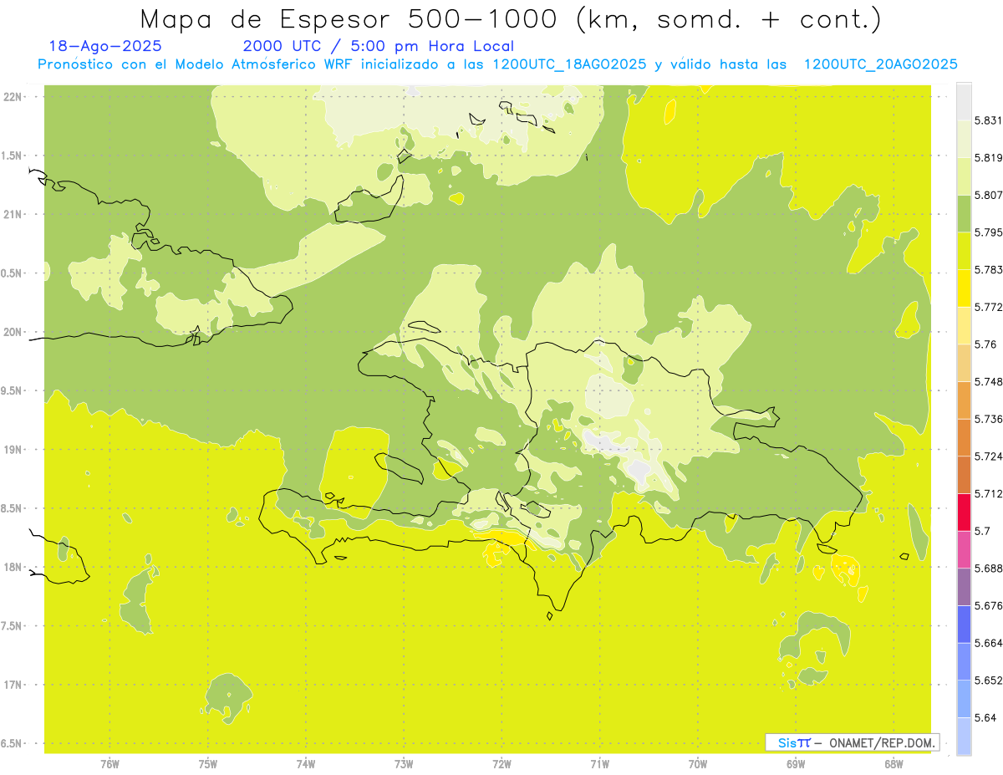
Task: Select the bright yellow legend swatch between 5.783 and 5.772
Action: pyautogui.click(x=964, y=288)
